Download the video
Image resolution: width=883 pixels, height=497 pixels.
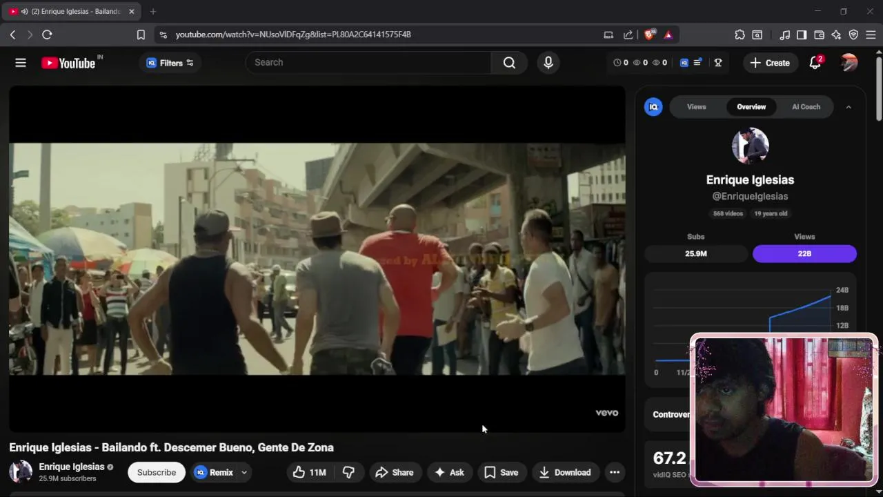pyautogui.click(x=565, y=472)
